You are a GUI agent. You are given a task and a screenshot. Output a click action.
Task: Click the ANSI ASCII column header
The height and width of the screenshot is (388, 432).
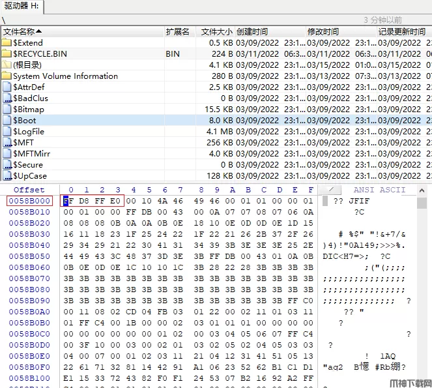380,190
